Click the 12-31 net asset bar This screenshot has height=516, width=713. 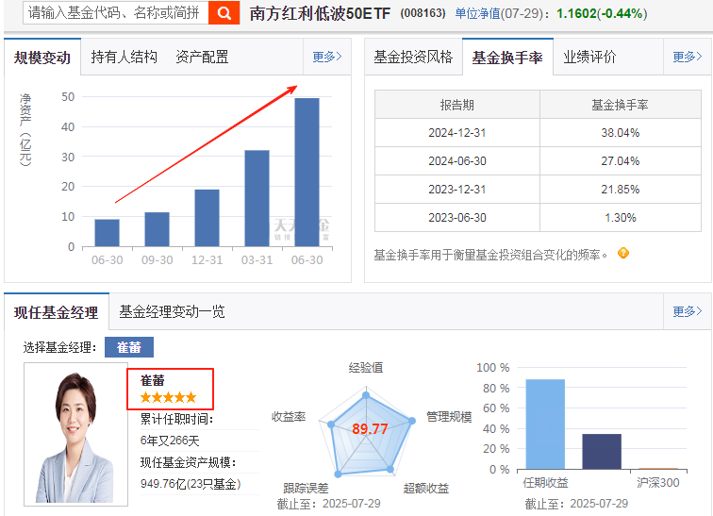click(207, 218)
